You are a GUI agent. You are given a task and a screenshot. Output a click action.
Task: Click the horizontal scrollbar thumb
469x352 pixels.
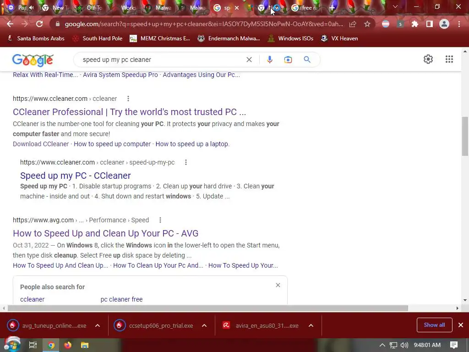pos(208,308)
